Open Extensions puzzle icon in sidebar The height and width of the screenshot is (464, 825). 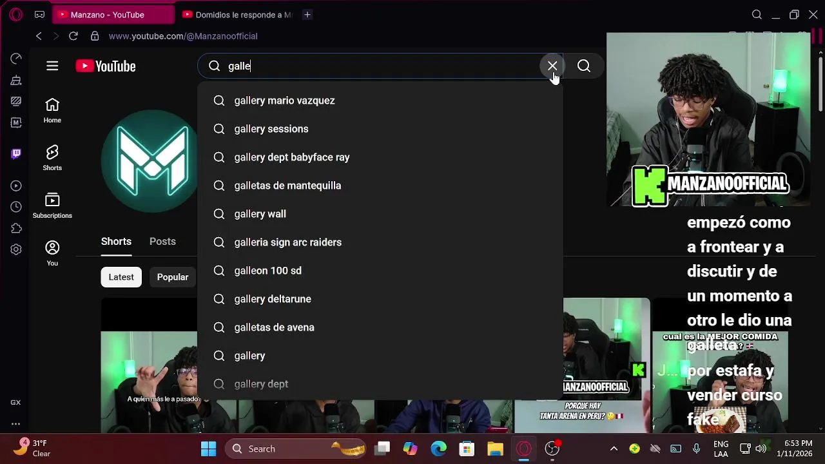coord(16,228)
